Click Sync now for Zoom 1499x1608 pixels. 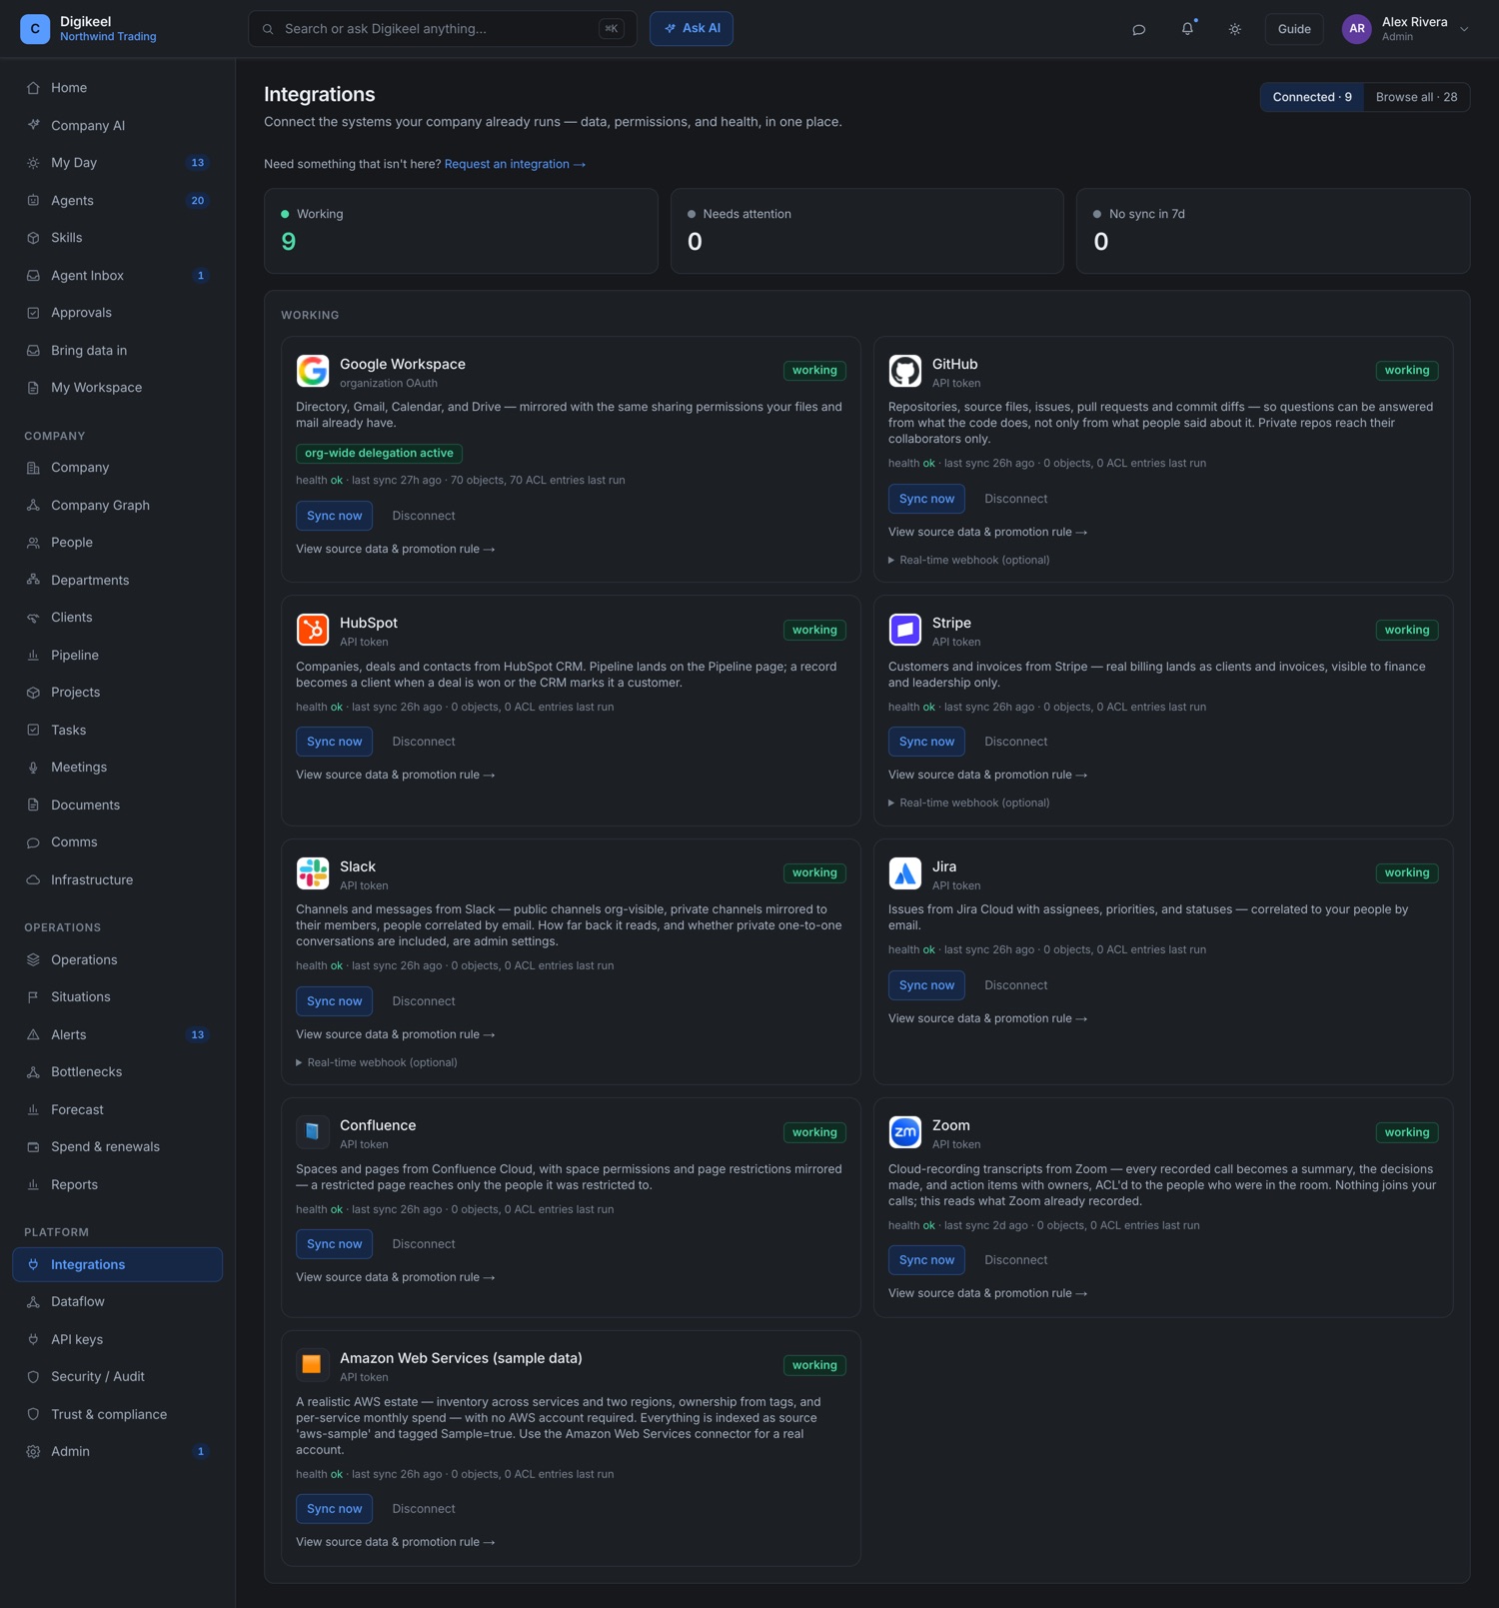926,1260
